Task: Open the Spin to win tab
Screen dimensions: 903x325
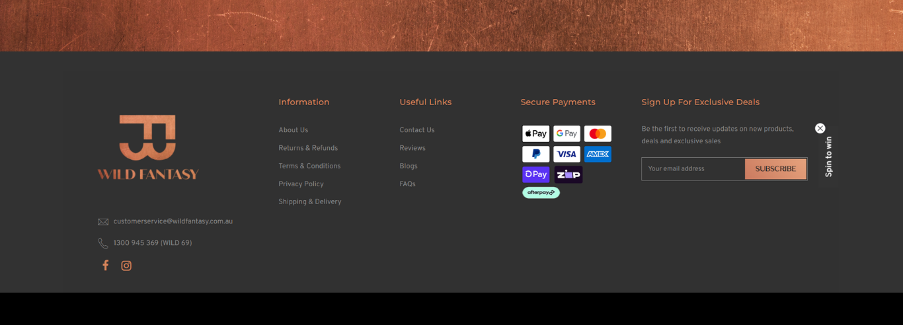Action: click(828, 157)
